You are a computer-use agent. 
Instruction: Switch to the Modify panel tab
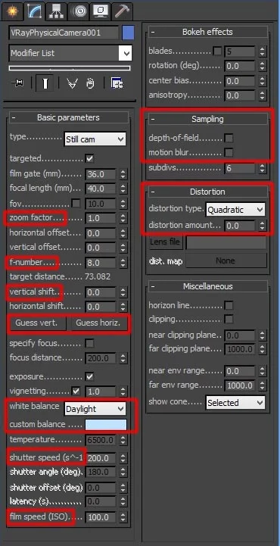(x=34, y=11)
